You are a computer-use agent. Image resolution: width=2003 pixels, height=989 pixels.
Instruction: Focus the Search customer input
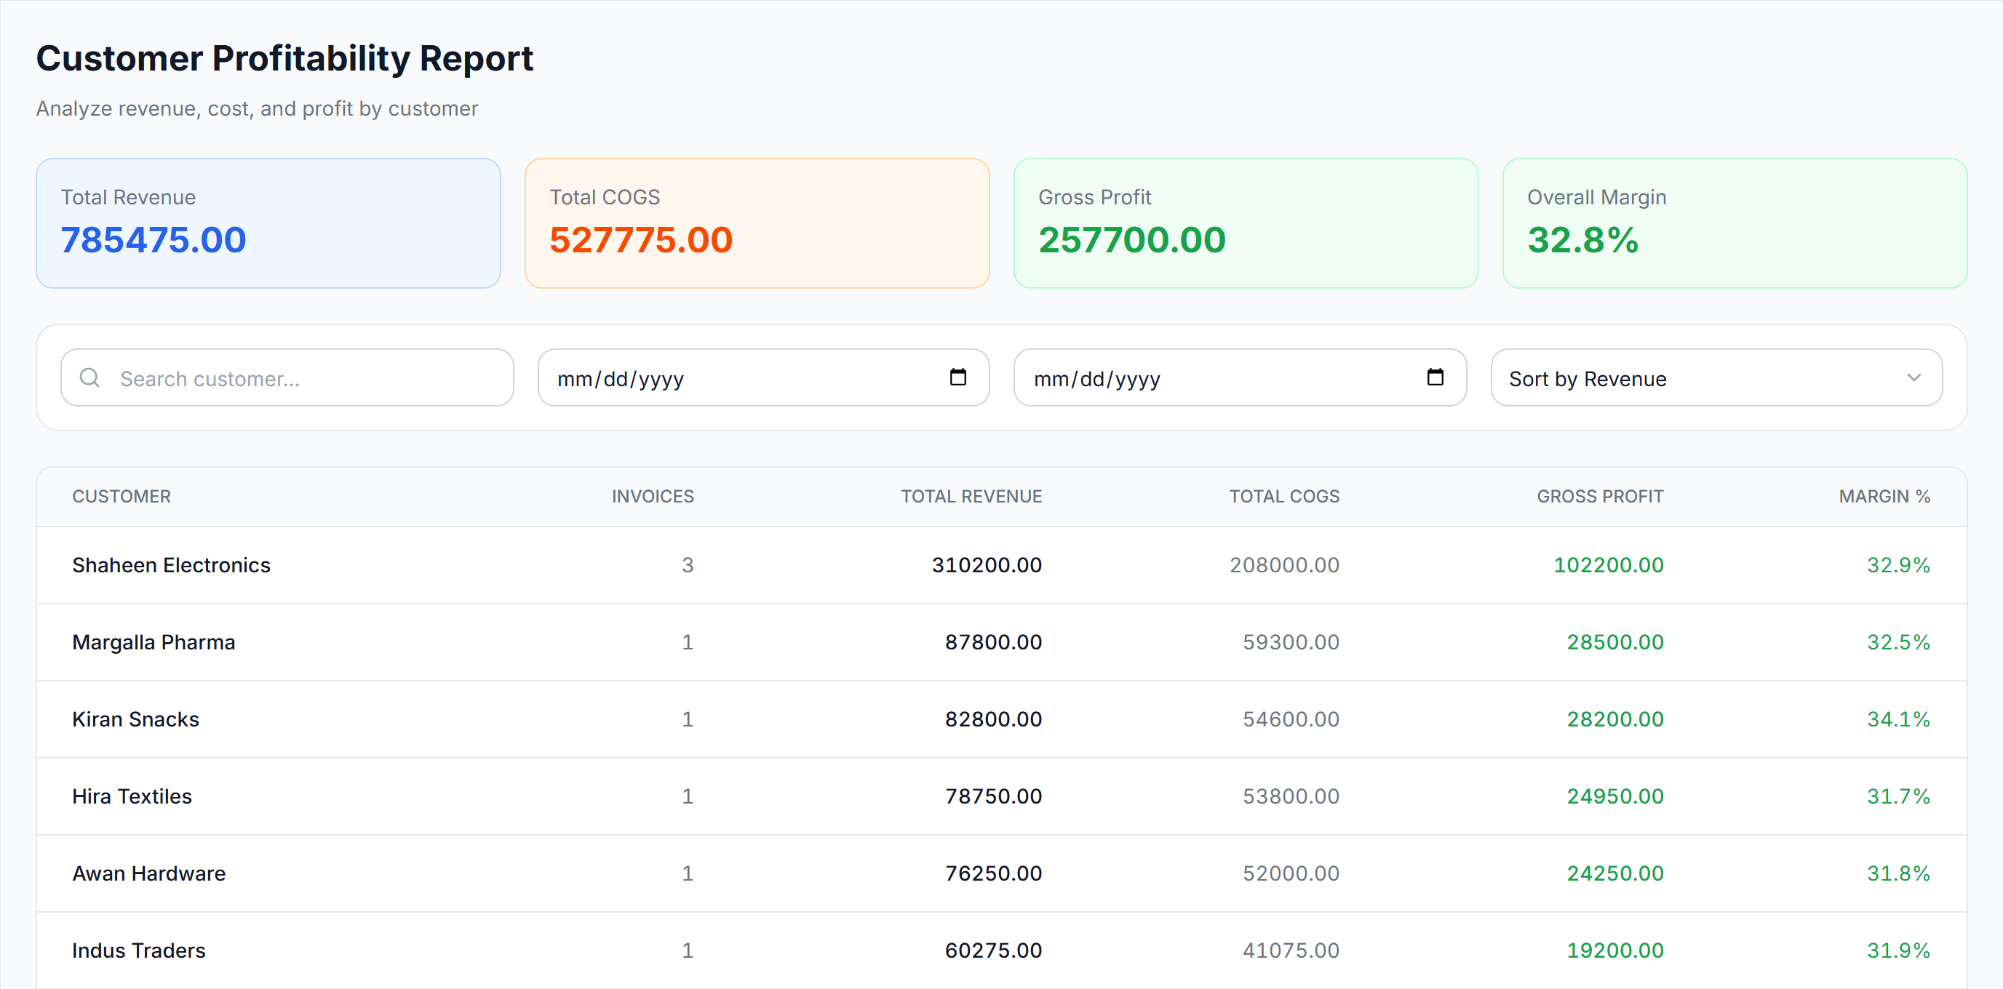pos(287,377)
